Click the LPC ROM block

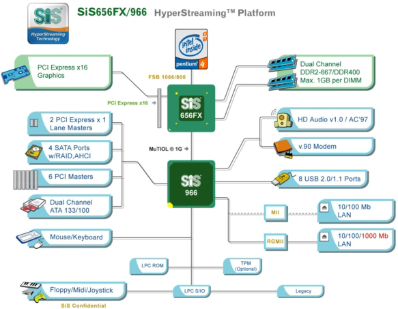[149, 267]
